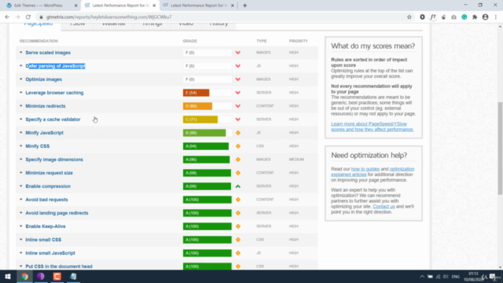Open the Avoid landing page redirects link
Screen dimensions: 503x283
(x=57, y=213)
